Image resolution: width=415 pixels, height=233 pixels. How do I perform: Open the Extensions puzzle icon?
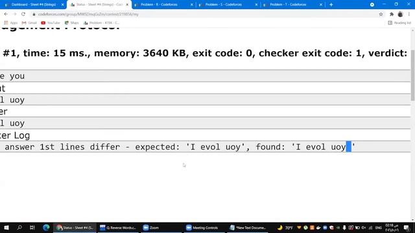[392, 14]
